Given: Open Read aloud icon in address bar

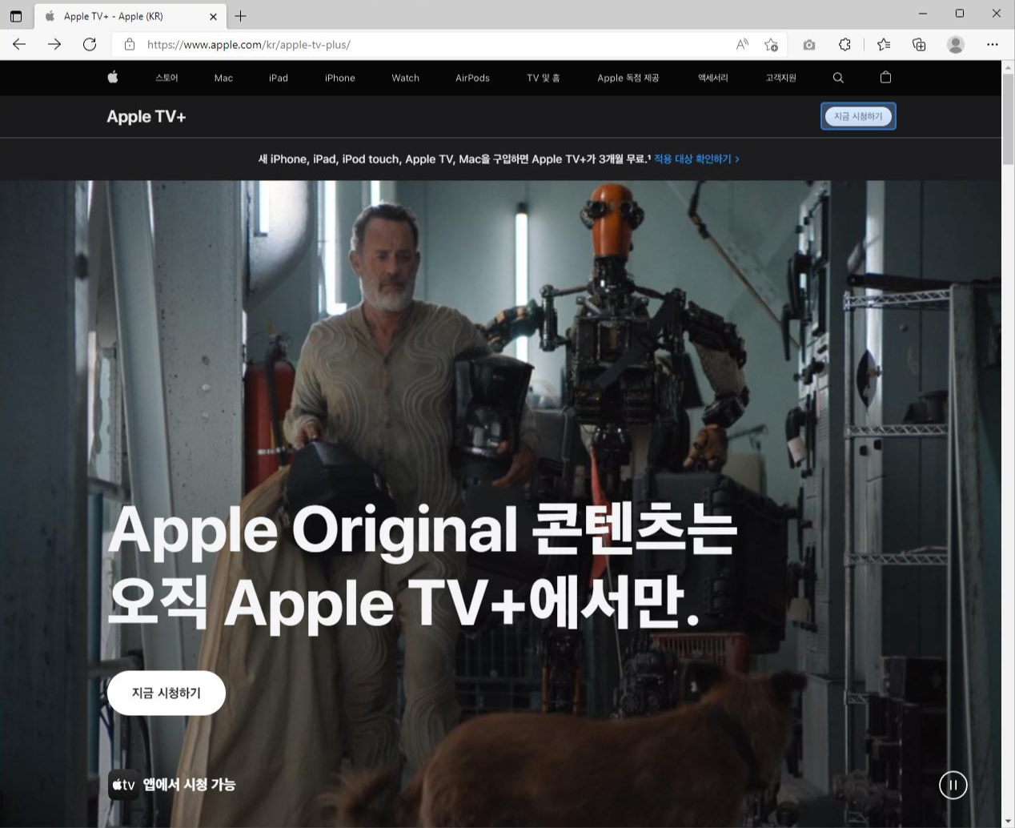Looking at the screenshot, I should [742, 45].
